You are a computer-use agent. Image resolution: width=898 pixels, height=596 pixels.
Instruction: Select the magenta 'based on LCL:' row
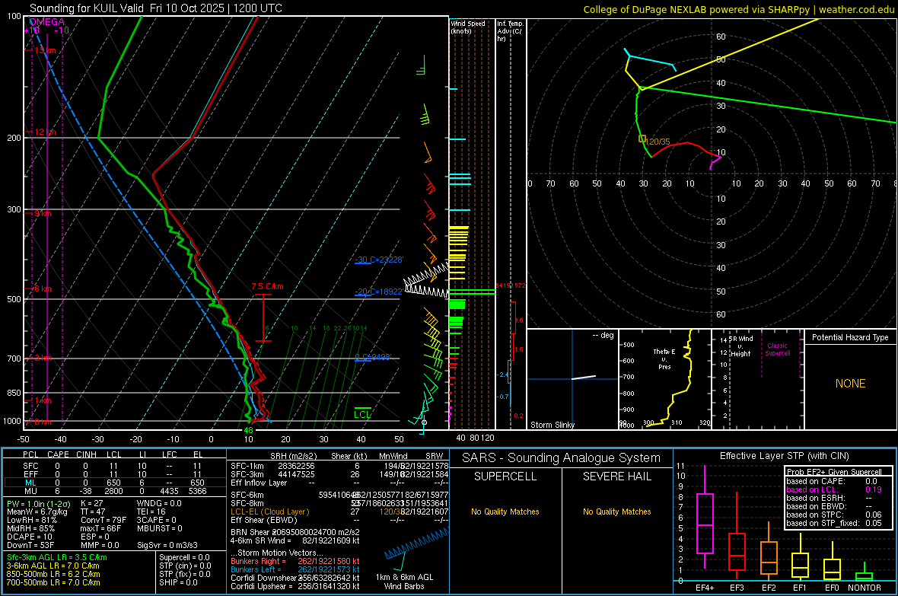click(x=834, y=489)
